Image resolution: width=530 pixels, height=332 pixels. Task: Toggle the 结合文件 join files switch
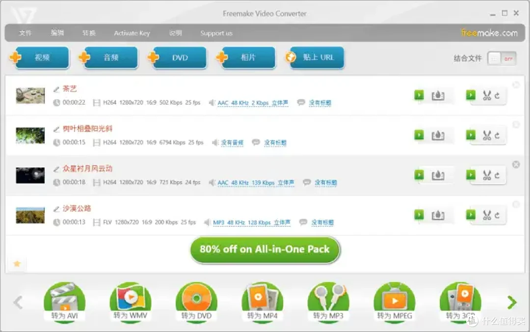pyautogui.click(x=502, y=58)
